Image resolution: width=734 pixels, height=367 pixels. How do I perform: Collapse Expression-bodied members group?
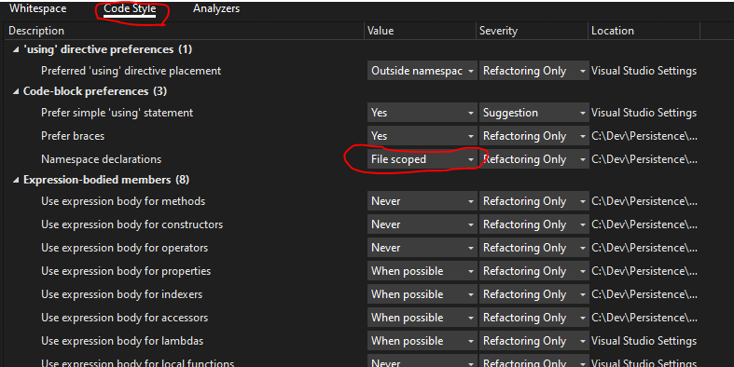[x=16, y=180]
